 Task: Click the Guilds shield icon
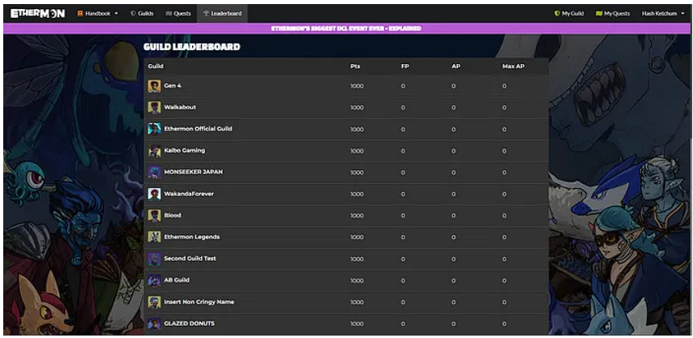pos(133,14)
